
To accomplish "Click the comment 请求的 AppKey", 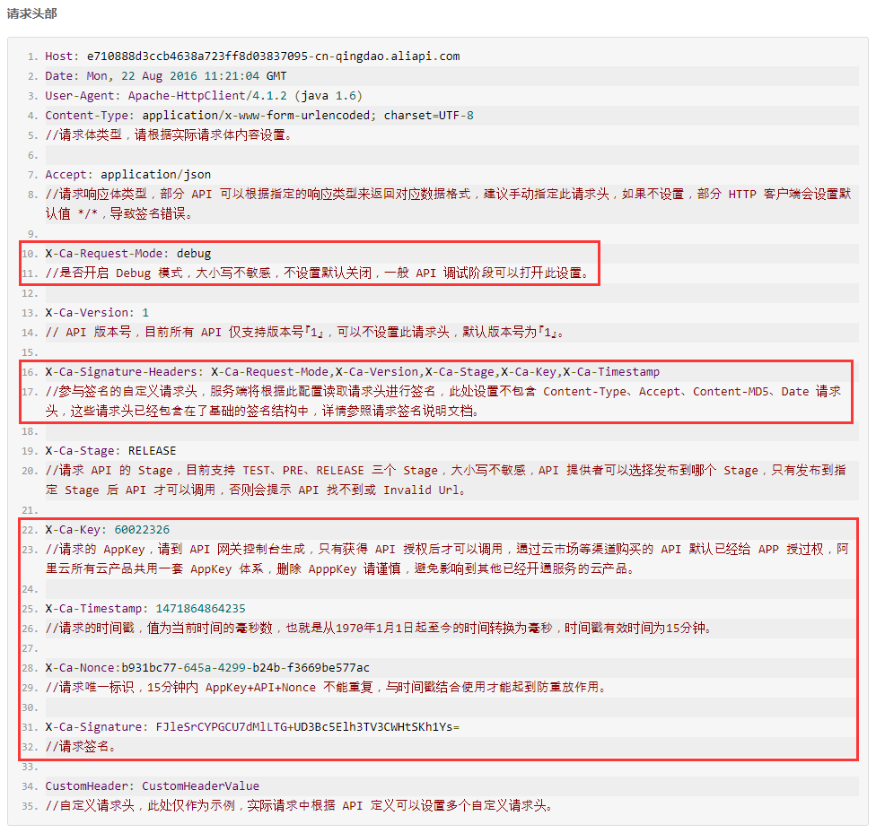I will [447, 559].
